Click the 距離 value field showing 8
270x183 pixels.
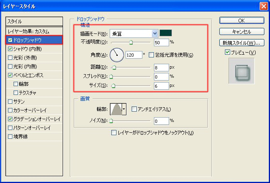click(x=162, y=67)
